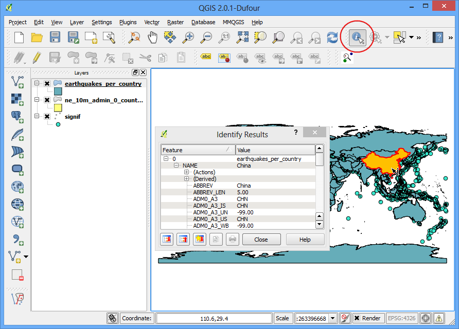
Task: Click the Add Vector Layer icon
Action: click(17, 82)
